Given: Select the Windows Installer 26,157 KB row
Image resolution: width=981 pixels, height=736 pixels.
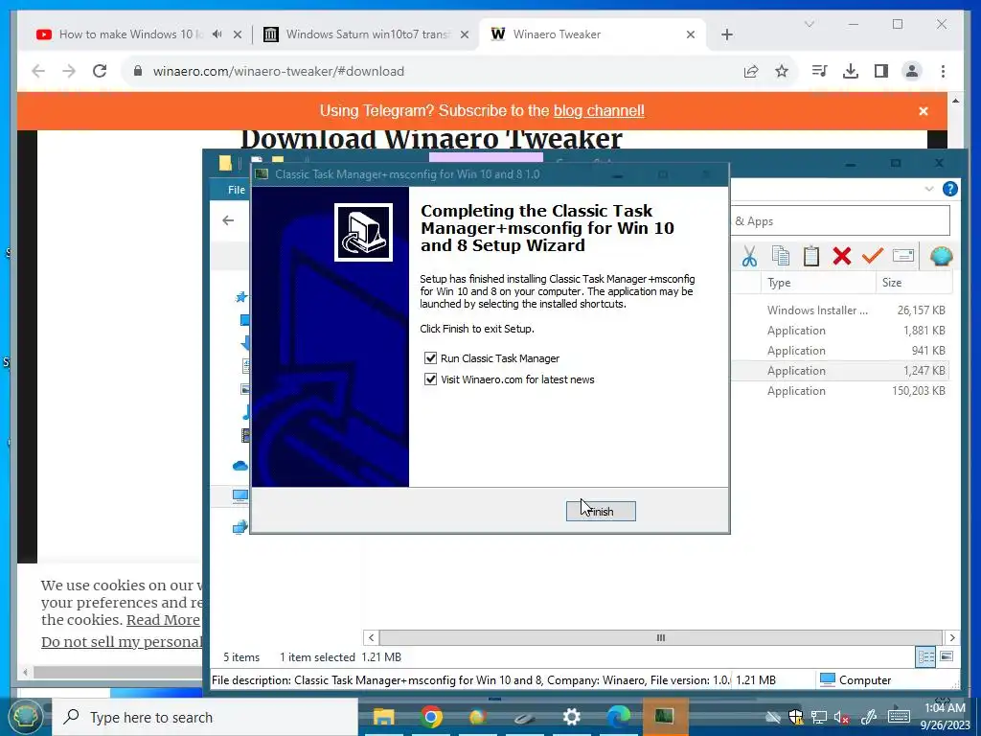Looking at the screenshot, I should pos(840,310).
